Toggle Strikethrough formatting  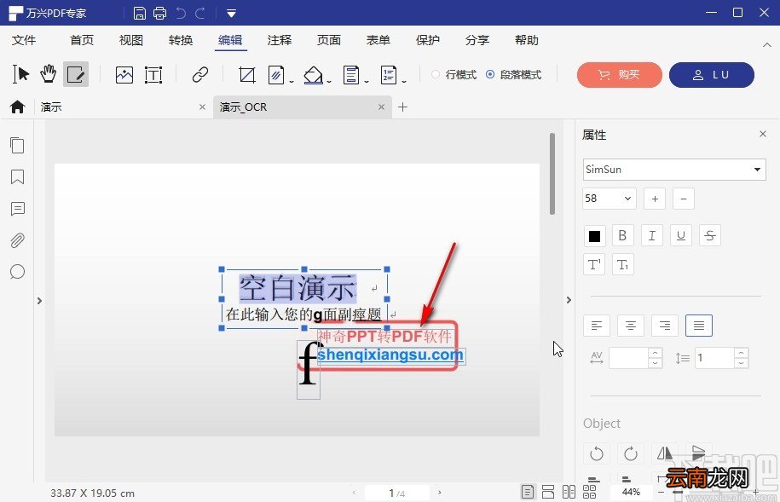pyautogui.click(x=710, y=236)
